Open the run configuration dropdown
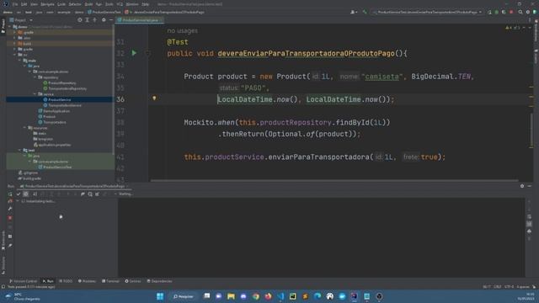Viewport: 539px width, 303px height. point(427,12)
